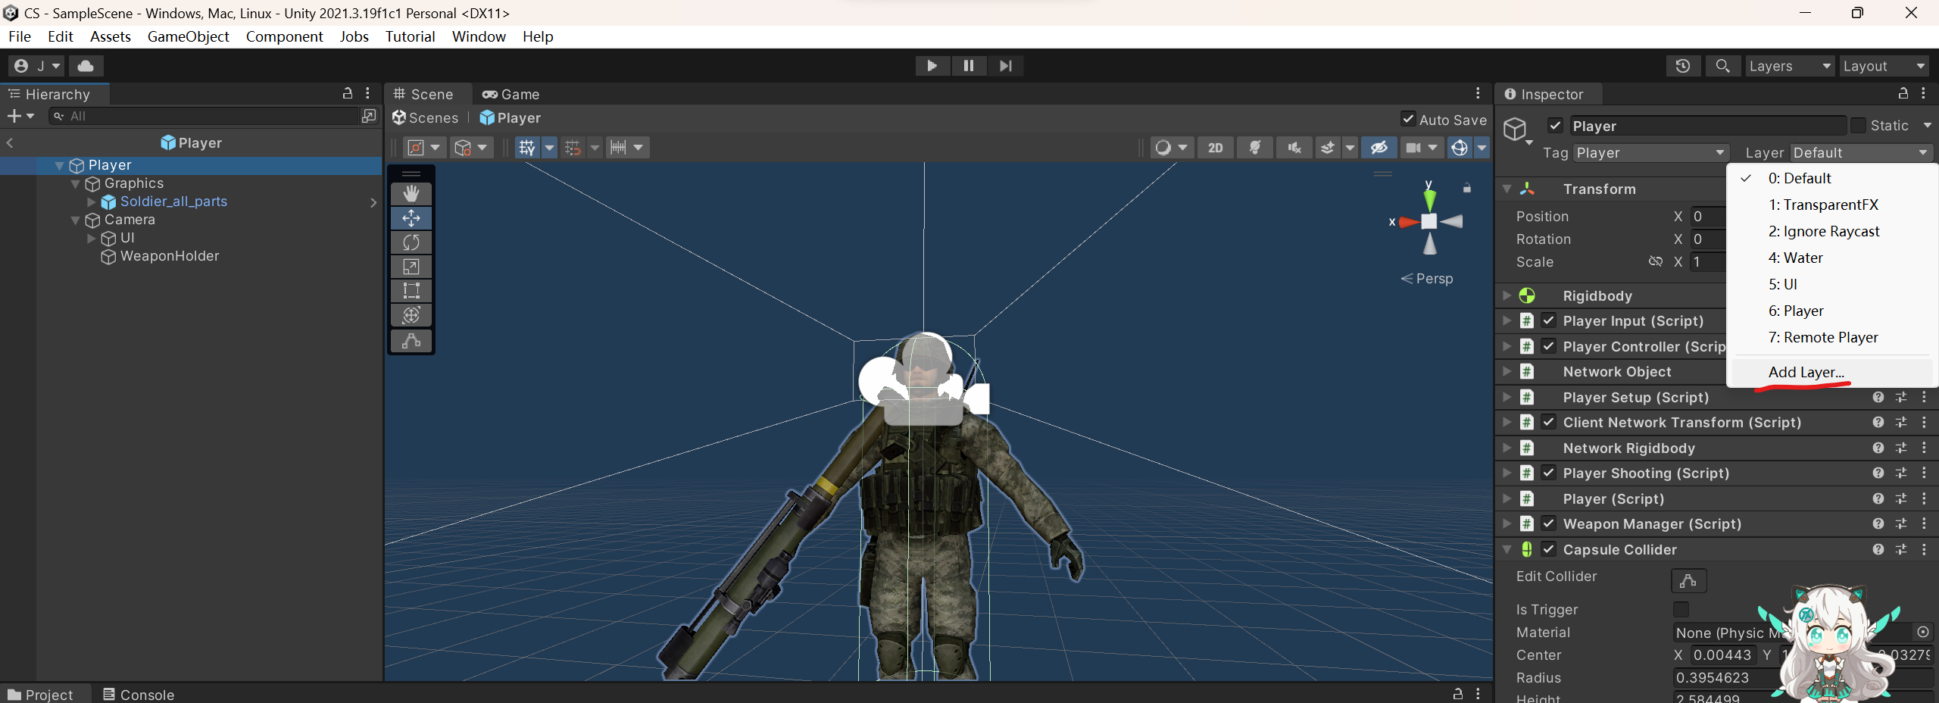1939x703 pixels.
Task: Open the GameObject menu
Action: pos(188,36)
